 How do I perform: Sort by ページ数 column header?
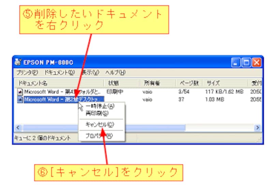[x=189, y=83]
